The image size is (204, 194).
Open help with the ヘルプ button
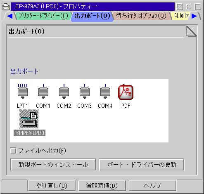(x=152, y=186)
